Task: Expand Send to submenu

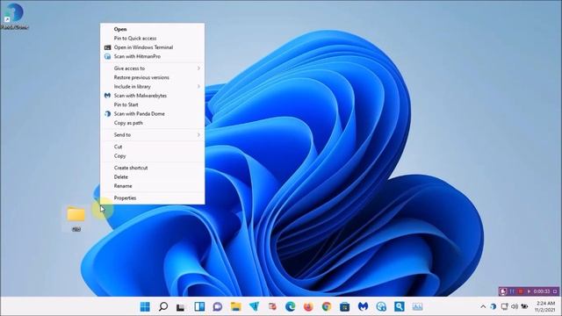Action: click(153, 134)
